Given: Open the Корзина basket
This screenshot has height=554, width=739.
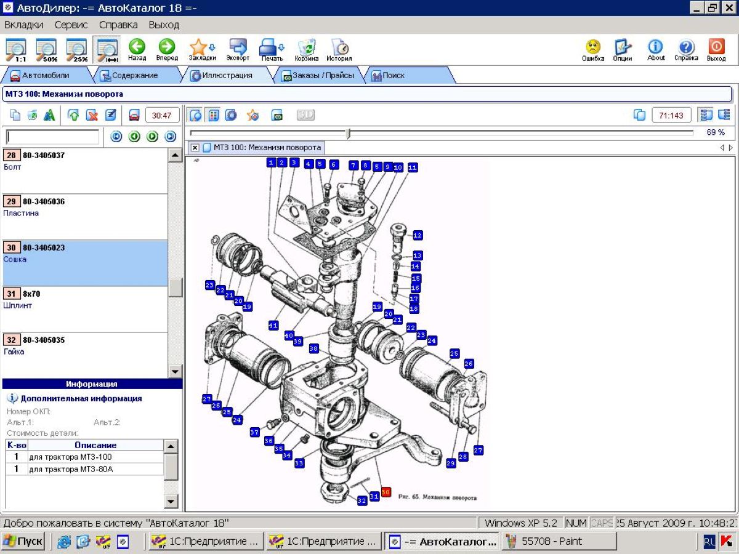Looking at the screenshot, I should (x=307, y=50).
